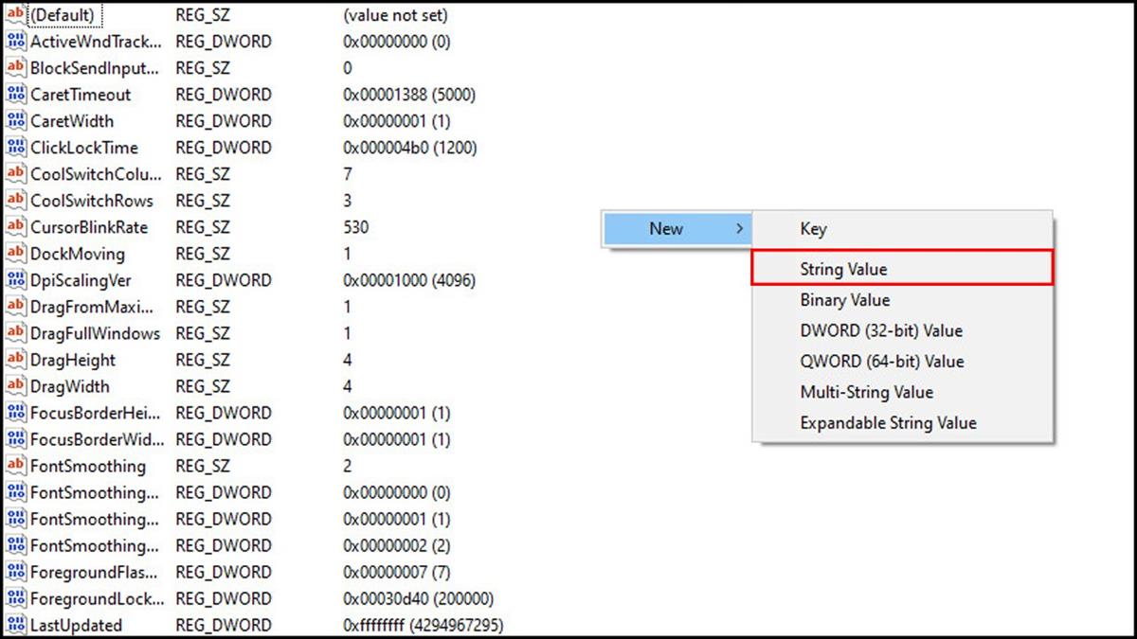Pick DWORD (32-bit) Value option
Viewport: 1137px width, 639px height.
(880, 330)
